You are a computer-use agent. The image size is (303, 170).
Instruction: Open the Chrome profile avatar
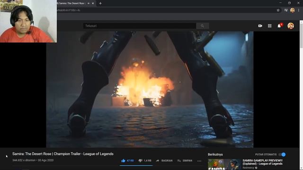[293, 10]
